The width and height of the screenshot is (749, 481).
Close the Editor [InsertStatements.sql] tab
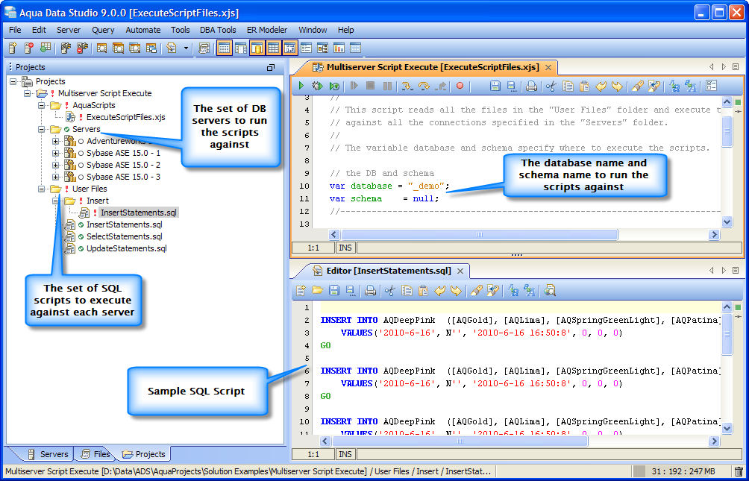point(460,271)
